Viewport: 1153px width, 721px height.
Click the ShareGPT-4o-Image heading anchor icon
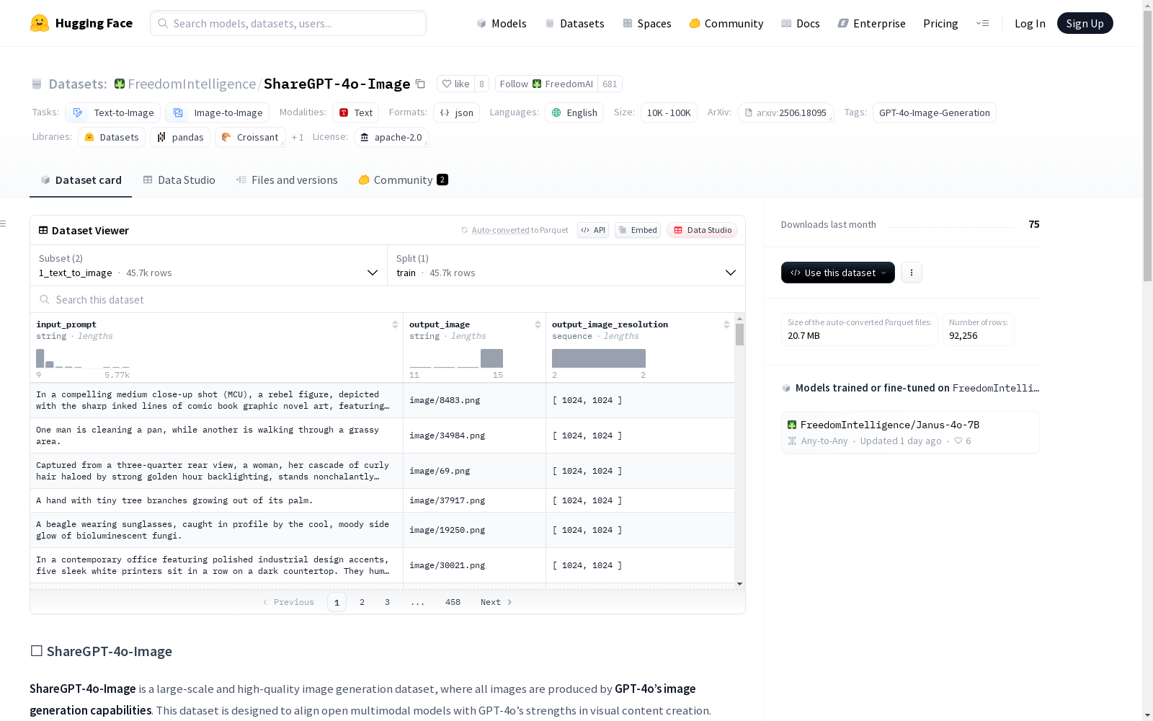tap(36, 651)
